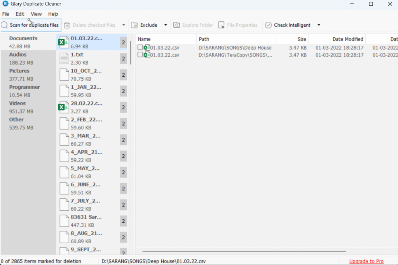The image size is (398, 265).
Task: Click the horizontal scrollbar under the results list
Action: (x=244, y=251)
